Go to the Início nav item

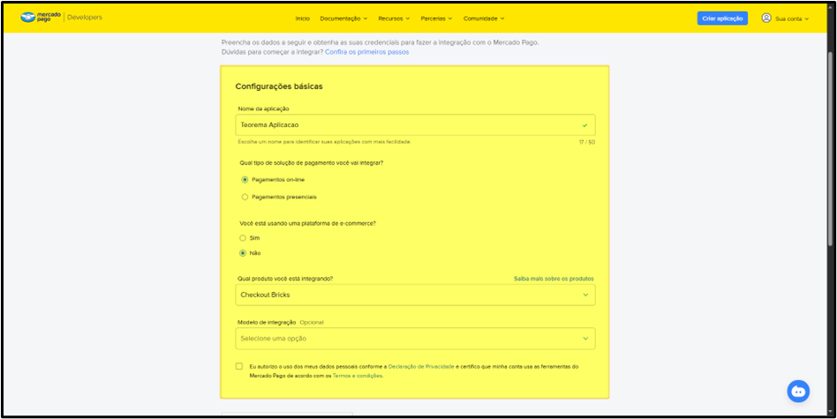[302, 19]
